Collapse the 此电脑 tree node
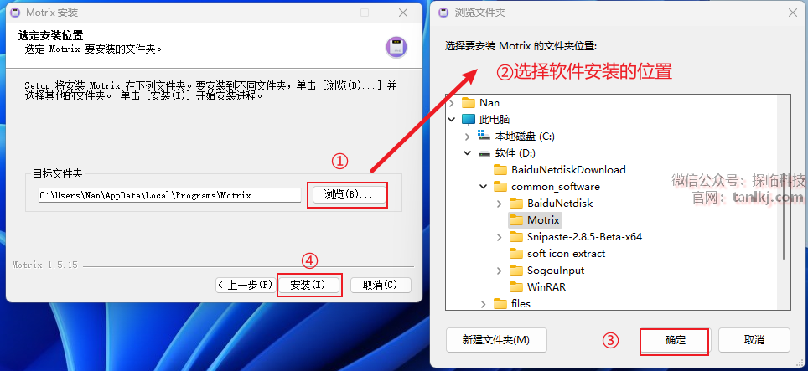 click(x=452, y=120)
